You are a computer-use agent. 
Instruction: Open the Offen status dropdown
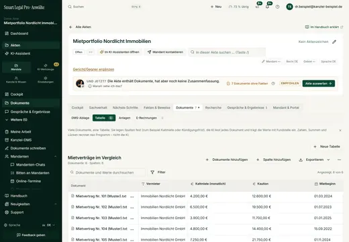coord(79,52)
